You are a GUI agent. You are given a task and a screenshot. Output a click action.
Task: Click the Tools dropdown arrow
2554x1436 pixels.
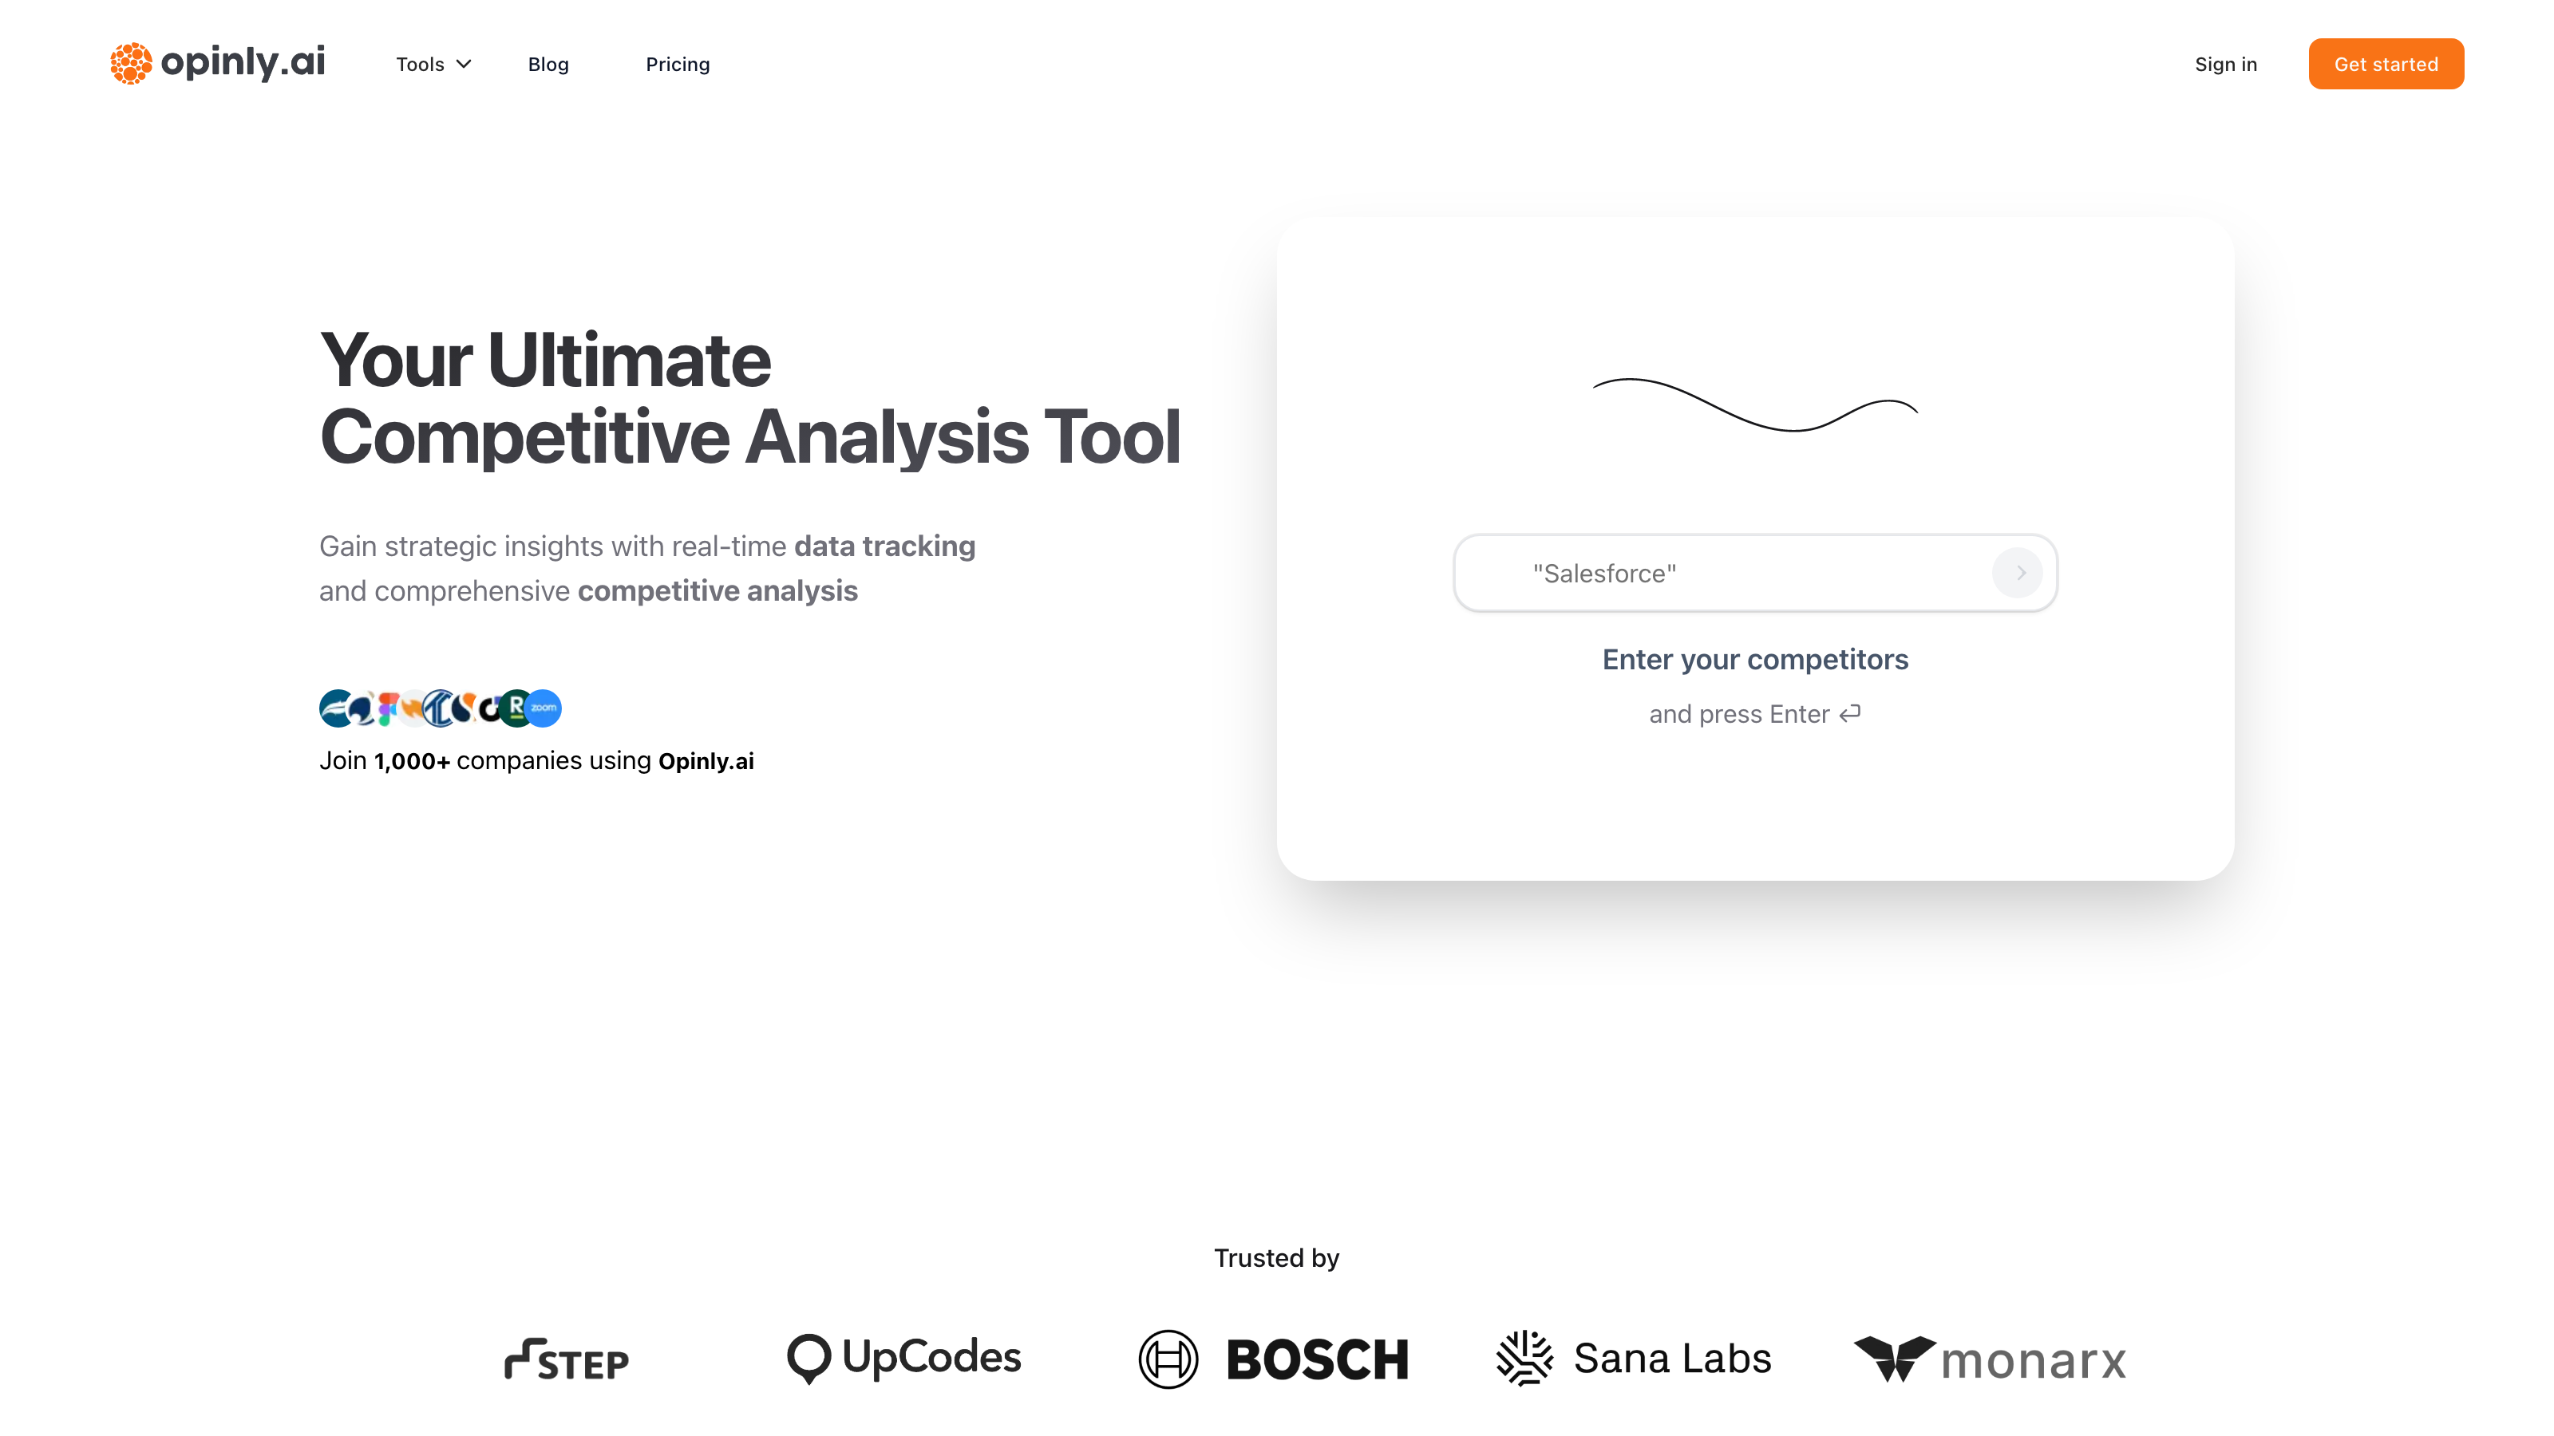click(463, 63)
